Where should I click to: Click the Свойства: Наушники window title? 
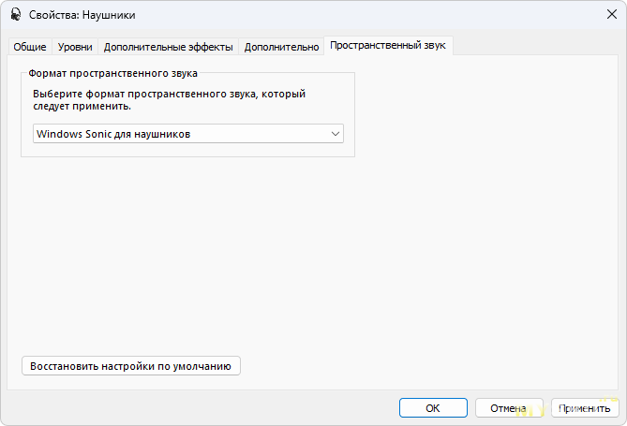pyautogui.click(x=82, y=15)
